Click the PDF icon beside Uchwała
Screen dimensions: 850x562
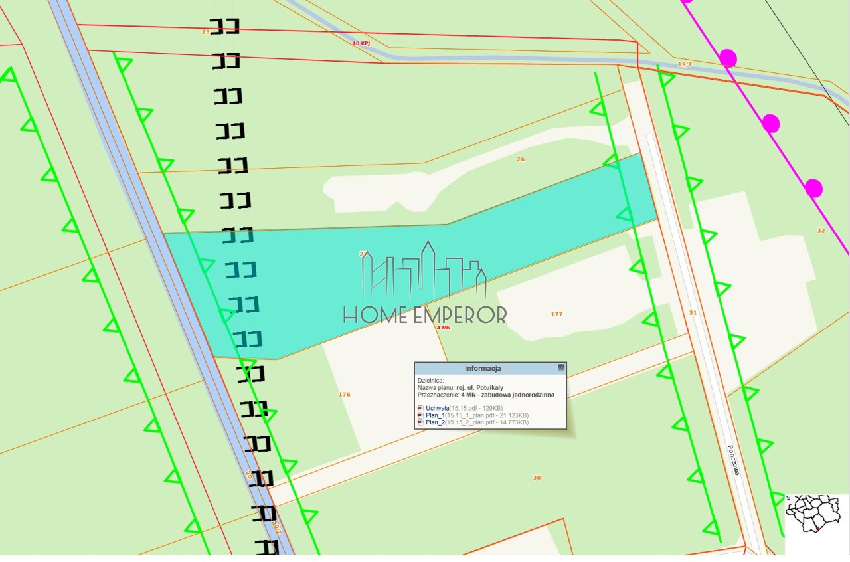(x=420, y=407)
